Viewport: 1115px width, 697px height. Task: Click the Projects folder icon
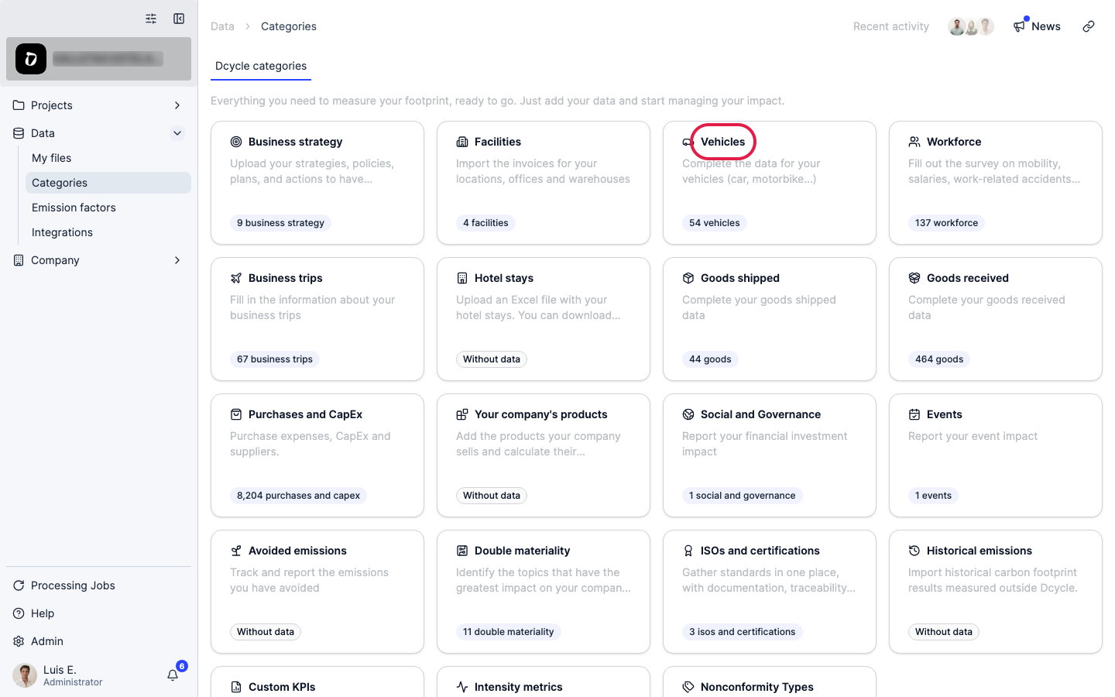(19, 105)
